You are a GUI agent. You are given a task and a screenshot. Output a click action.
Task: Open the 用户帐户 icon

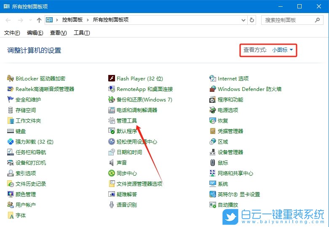pyautogui.click(x=10, y=205)
